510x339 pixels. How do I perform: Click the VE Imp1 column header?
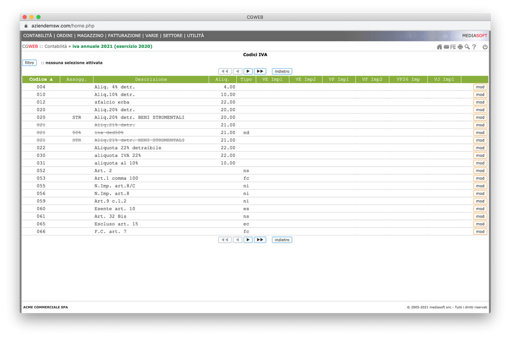(x=272, y=79)
